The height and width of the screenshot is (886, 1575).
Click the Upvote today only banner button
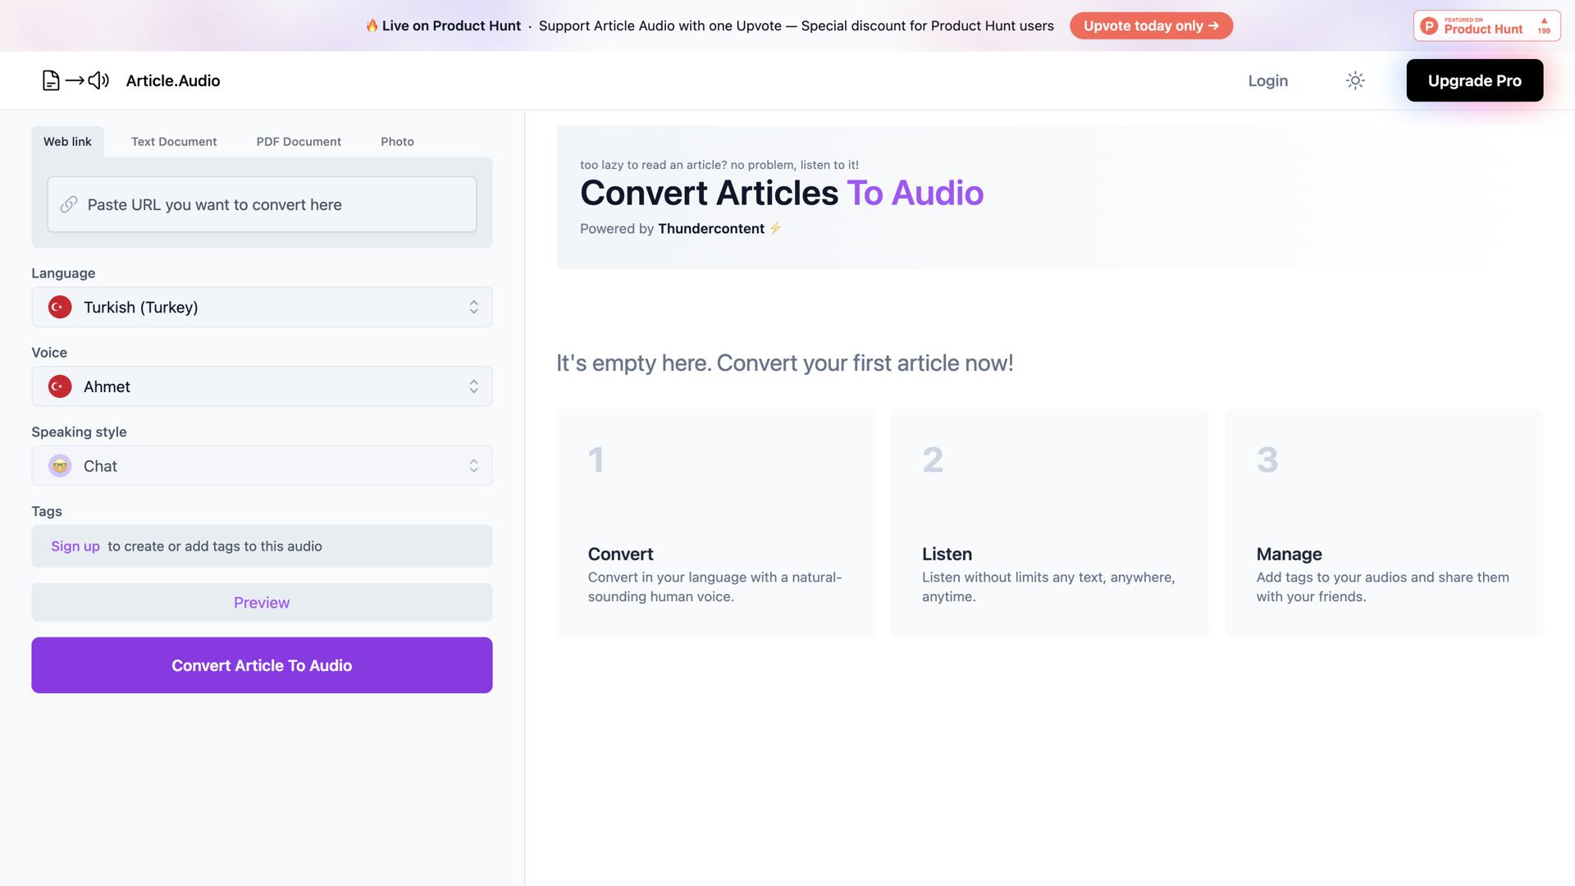pos(1150,25)
